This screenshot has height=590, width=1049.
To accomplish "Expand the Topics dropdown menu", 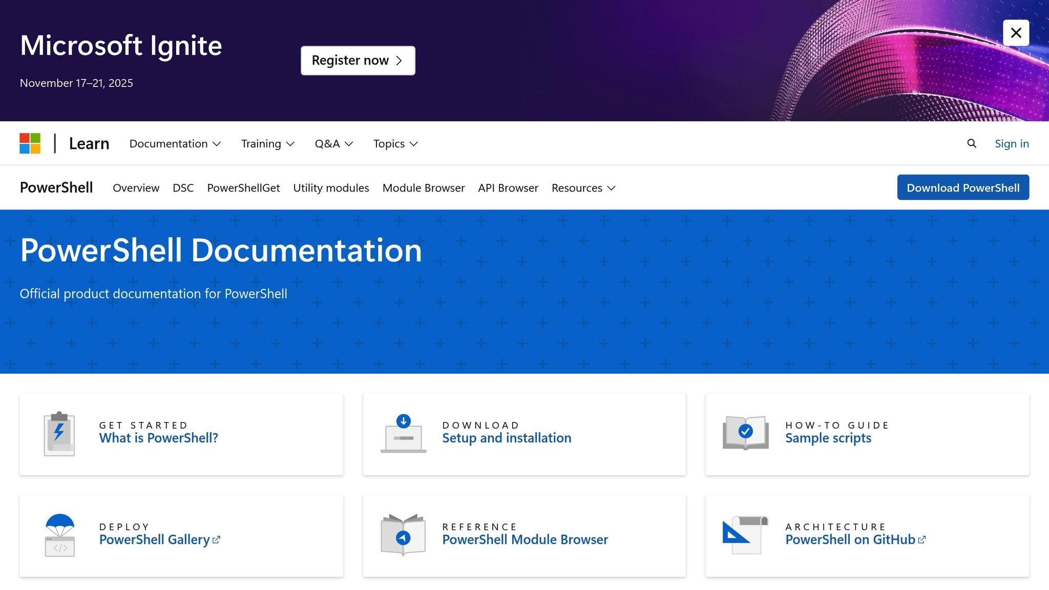I will pyautogui.click(x=395, y=144).
